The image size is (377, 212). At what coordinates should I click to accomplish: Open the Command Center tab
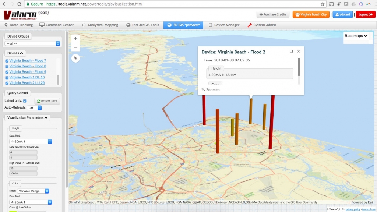pyautogui.click(x=56, y=25)
